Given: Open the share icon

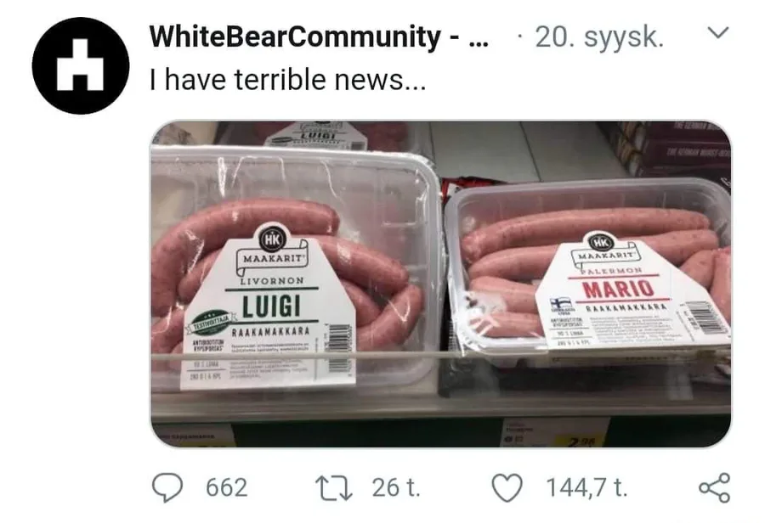Looking at the screenshot, I should pos(715,487).
